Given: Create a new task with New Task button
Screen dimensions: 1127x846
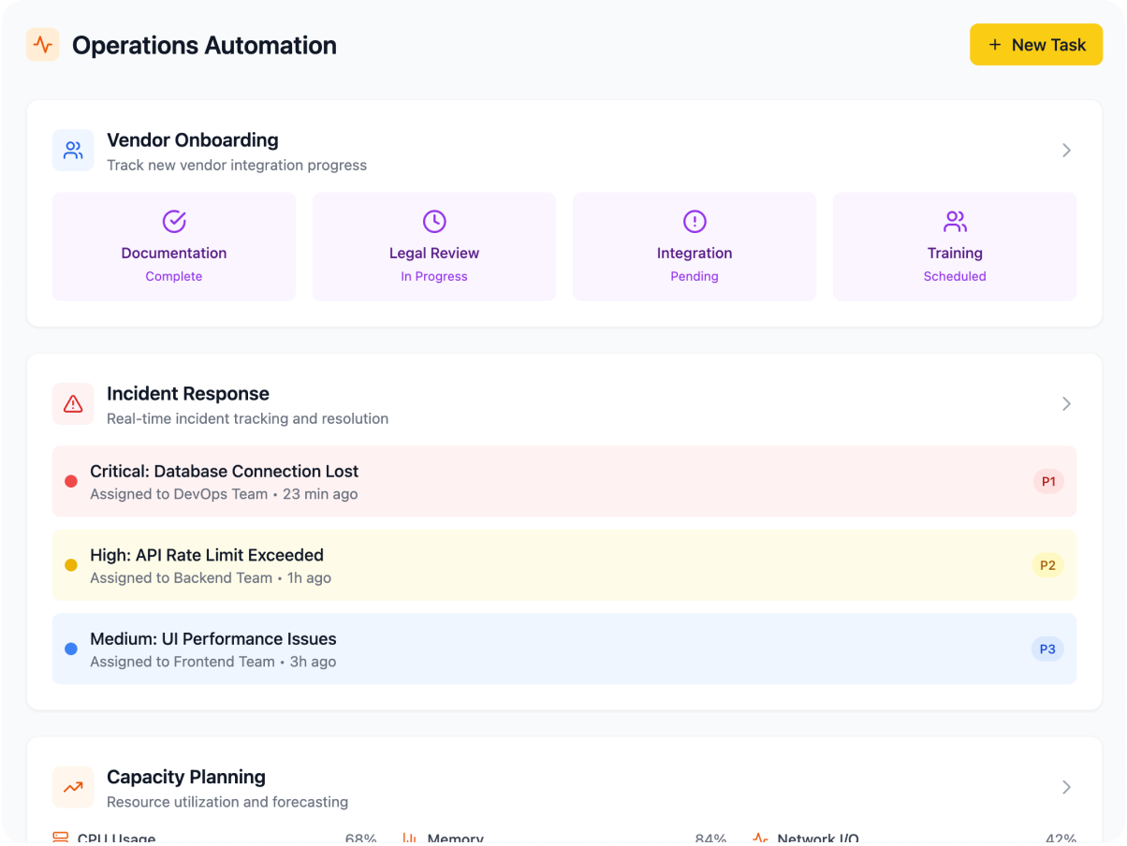Looking at the screenshot, I should point(1036,45).
